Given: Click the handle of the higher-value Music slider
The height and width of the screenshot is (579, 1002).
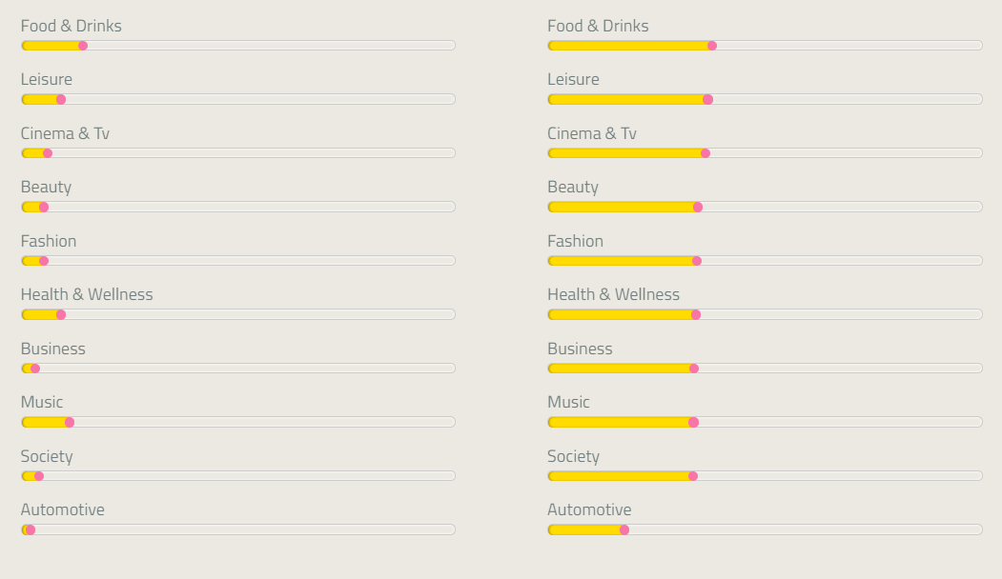Looking at the screenshot, I should pyautogui.click(x=693, y=422).
